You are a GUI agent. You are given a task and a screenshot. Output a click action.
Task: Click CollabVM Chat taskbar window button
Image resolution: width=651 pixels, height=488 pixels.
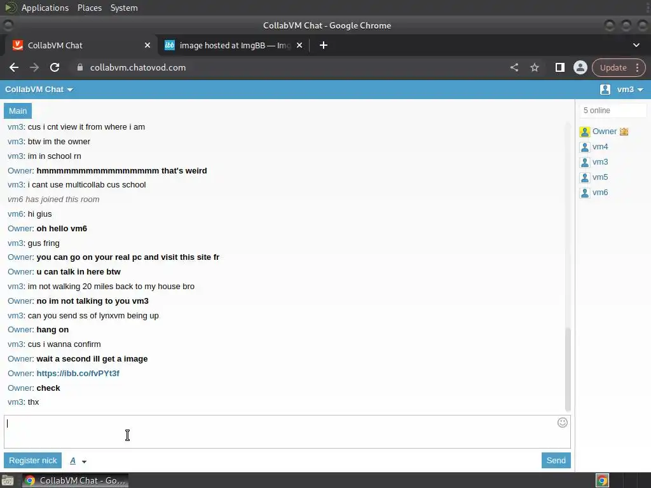click(75, 480)
